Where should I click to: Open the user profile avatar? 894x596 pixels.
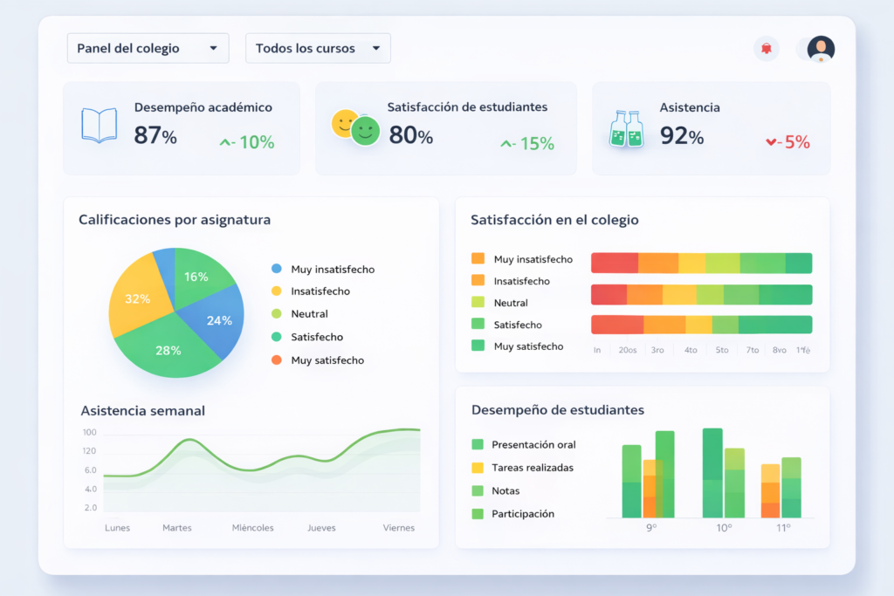[x=821, y=49]
